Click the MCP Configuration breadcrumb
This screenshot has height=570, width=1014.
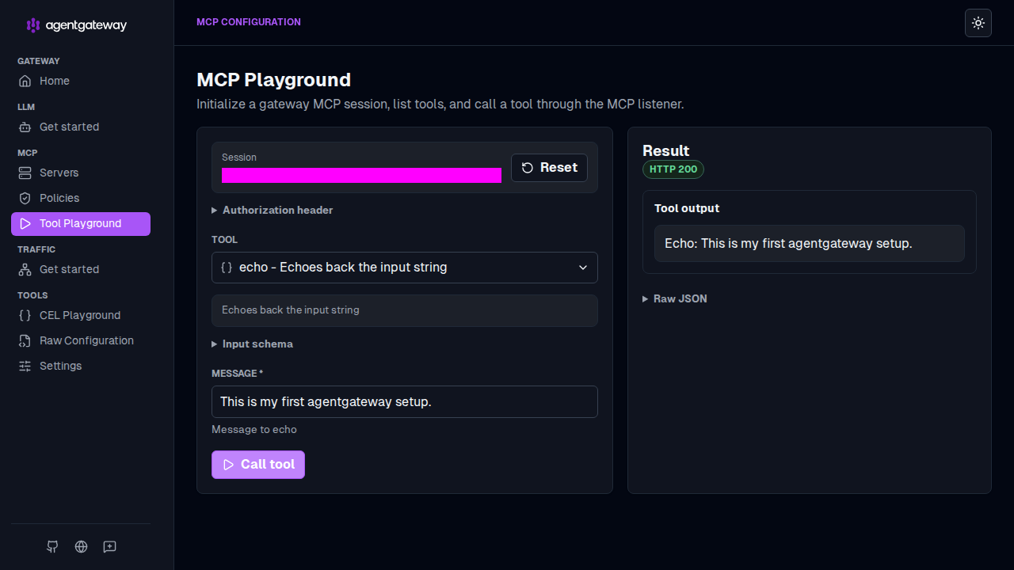pos(249,22)
